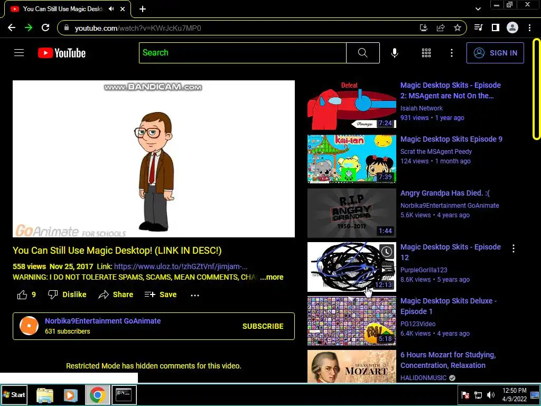This screenshot has height=406, width=541.
Task: Click the PG123Video channel name
Action: (418, 324)
